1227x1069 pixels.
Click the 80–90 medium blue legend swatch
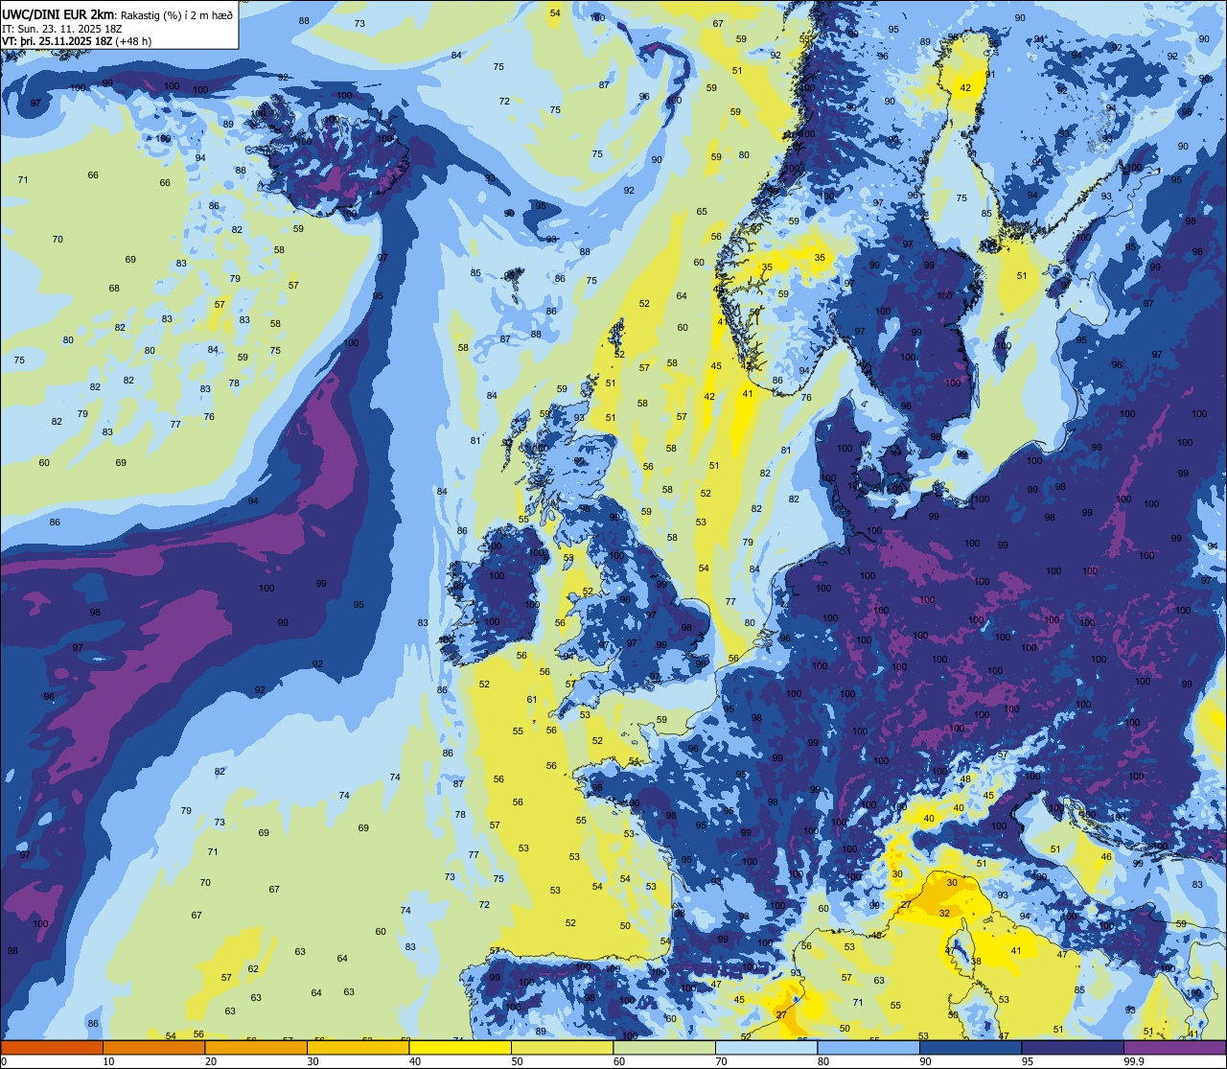(868, 1047)
